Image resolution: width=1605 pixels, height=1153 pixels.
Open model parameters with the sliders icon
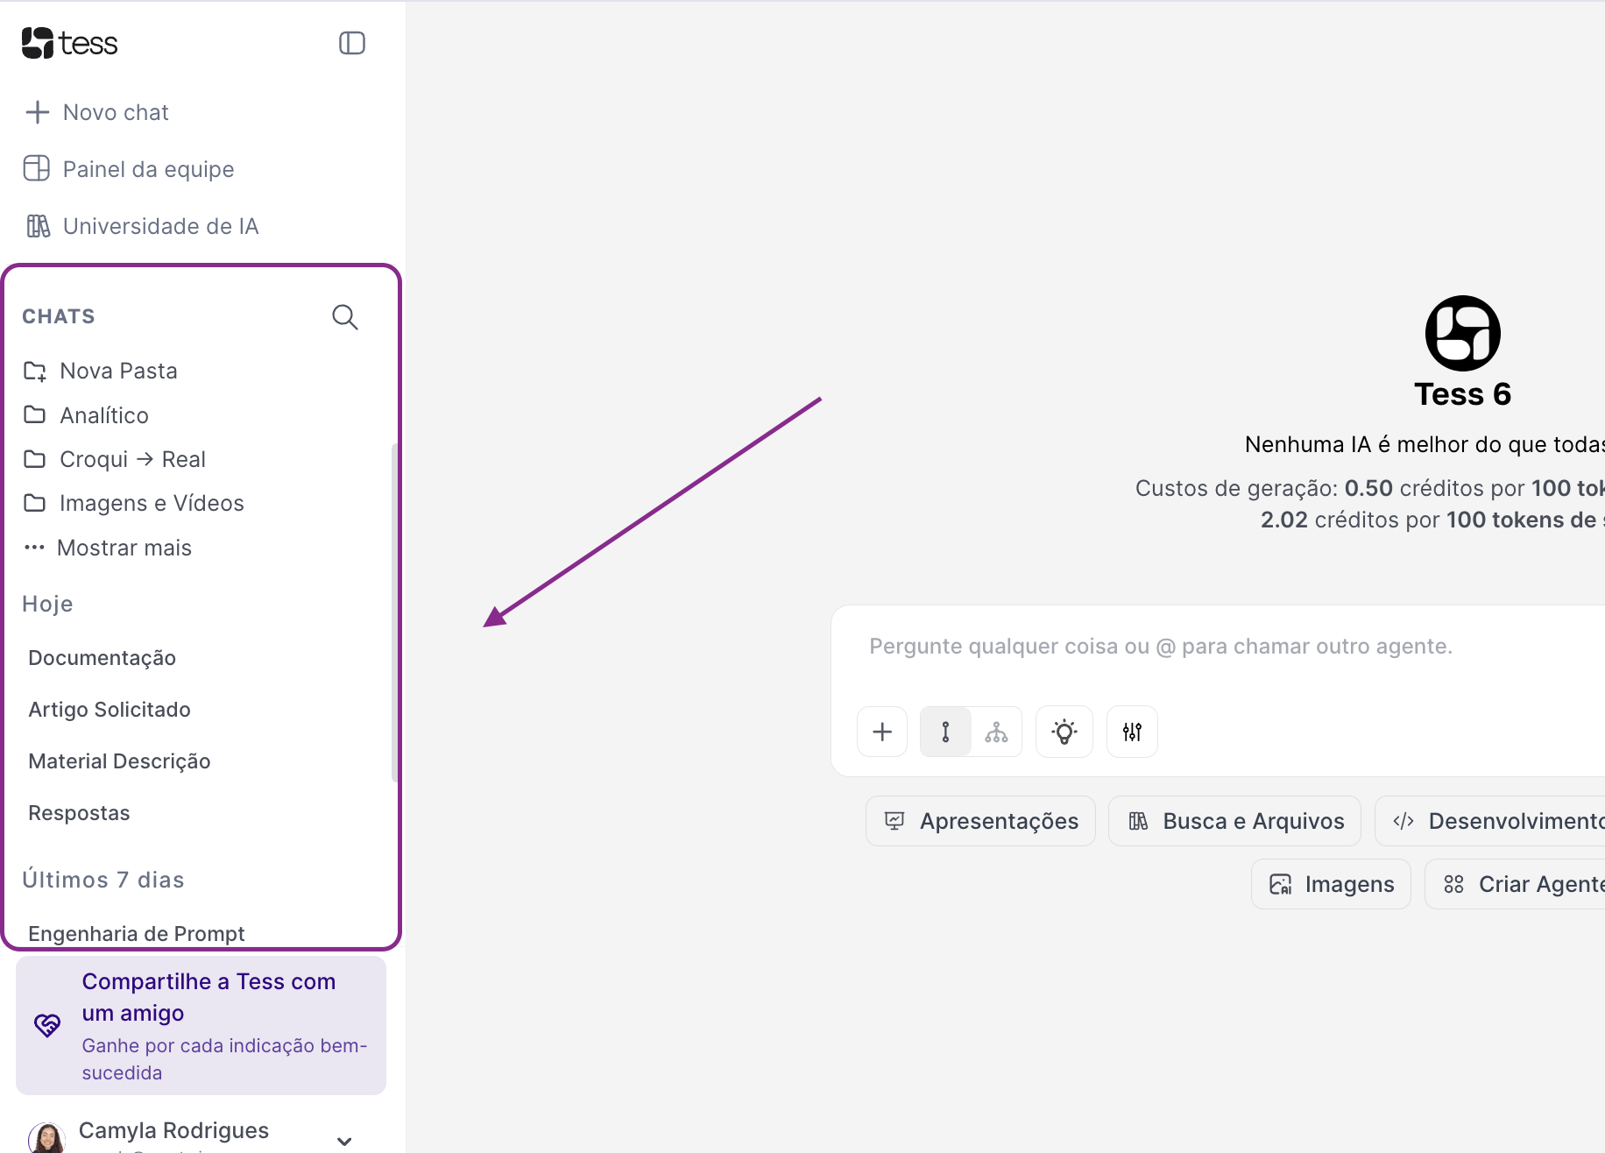click(1131, 731)
